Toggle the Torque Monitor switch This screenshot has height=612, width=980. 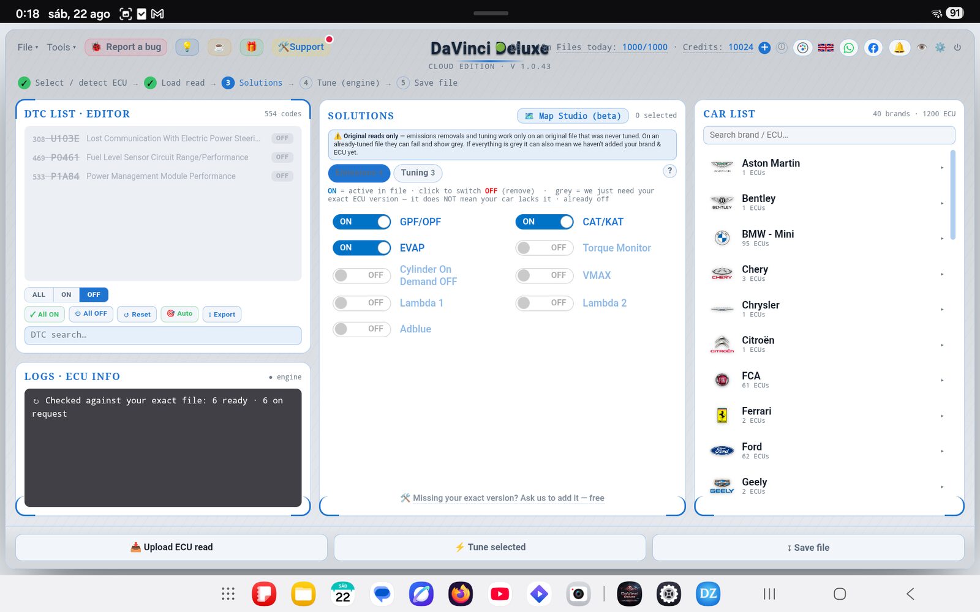pos(545,248)
